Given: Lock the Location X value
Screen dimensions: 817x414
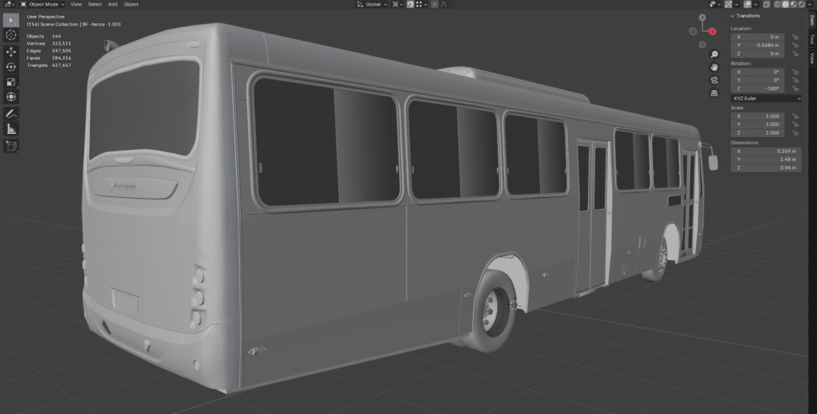Looking at the screenshot, I should tap(796, 37).
